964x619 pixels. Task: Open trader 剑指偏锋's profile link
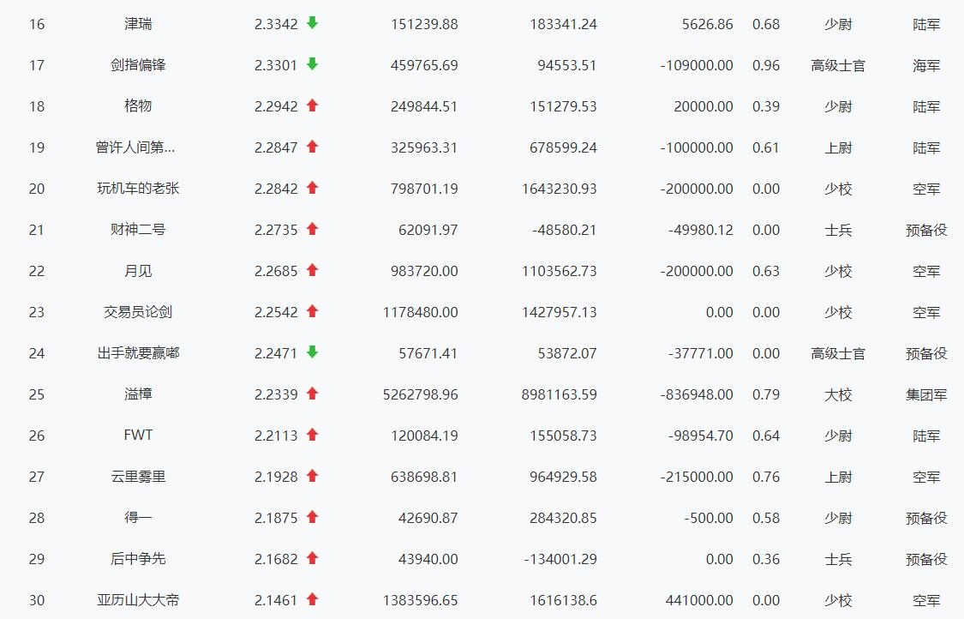tap(138, 65)
